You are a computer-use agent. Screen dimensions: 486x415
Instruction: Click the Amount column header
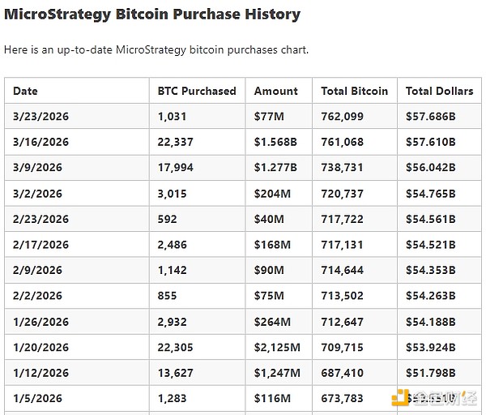click(x=276, y=91)
